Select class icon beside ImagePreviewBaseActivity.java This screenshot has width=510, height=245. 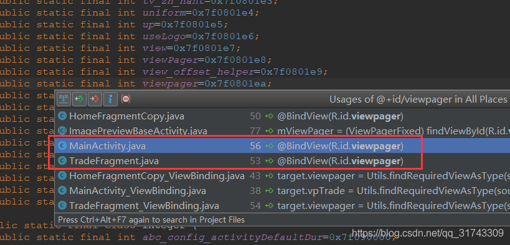[62, 131]
